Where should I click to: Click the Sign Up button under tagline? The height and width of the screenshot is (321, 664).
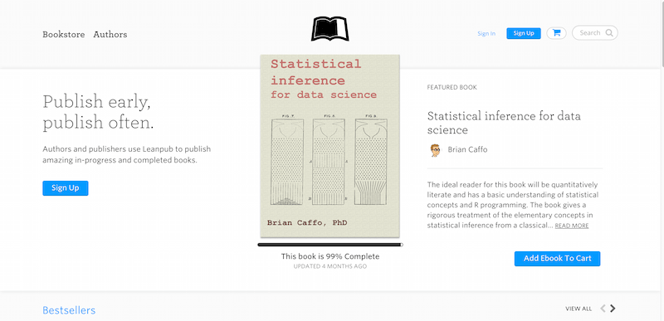pyautogui.click(x=66, y=188)
